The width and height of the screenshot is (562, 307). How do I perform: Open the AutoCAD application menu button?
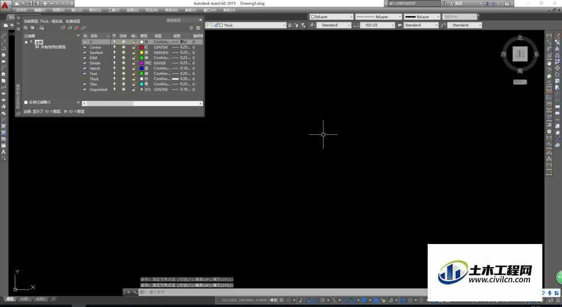(x=4, y=5)
